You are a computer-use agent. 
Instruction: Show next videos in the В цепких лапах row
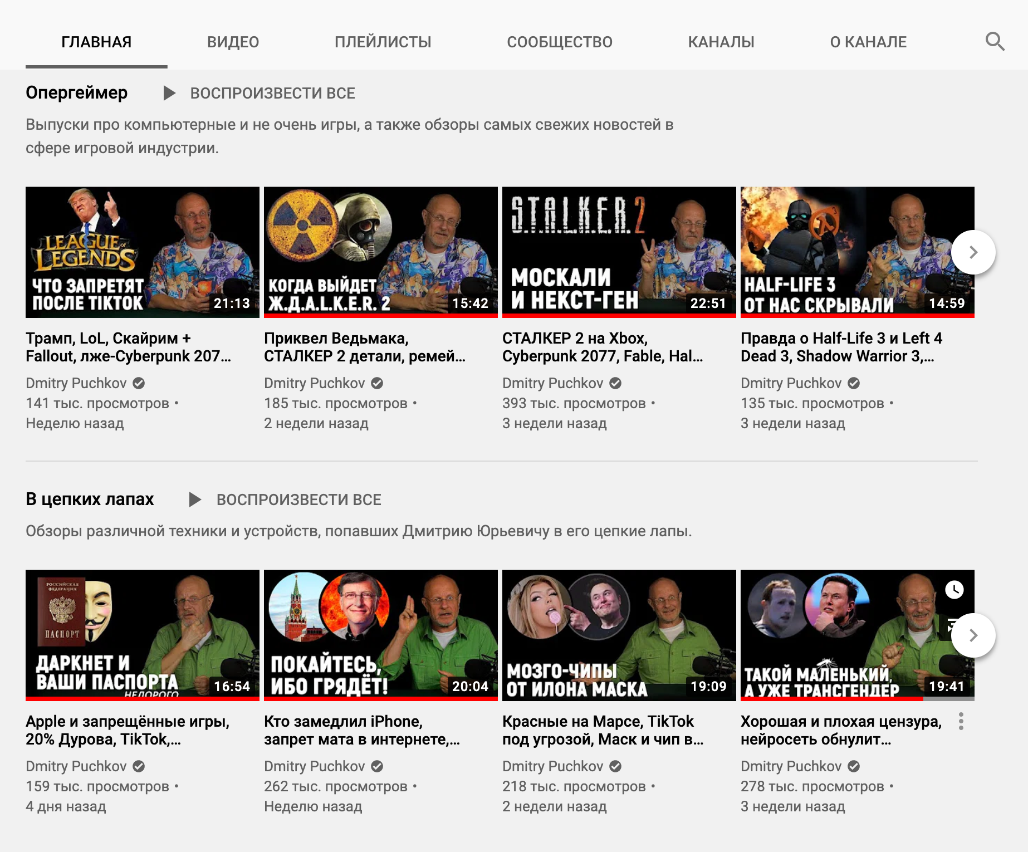(x=973, y=635)
